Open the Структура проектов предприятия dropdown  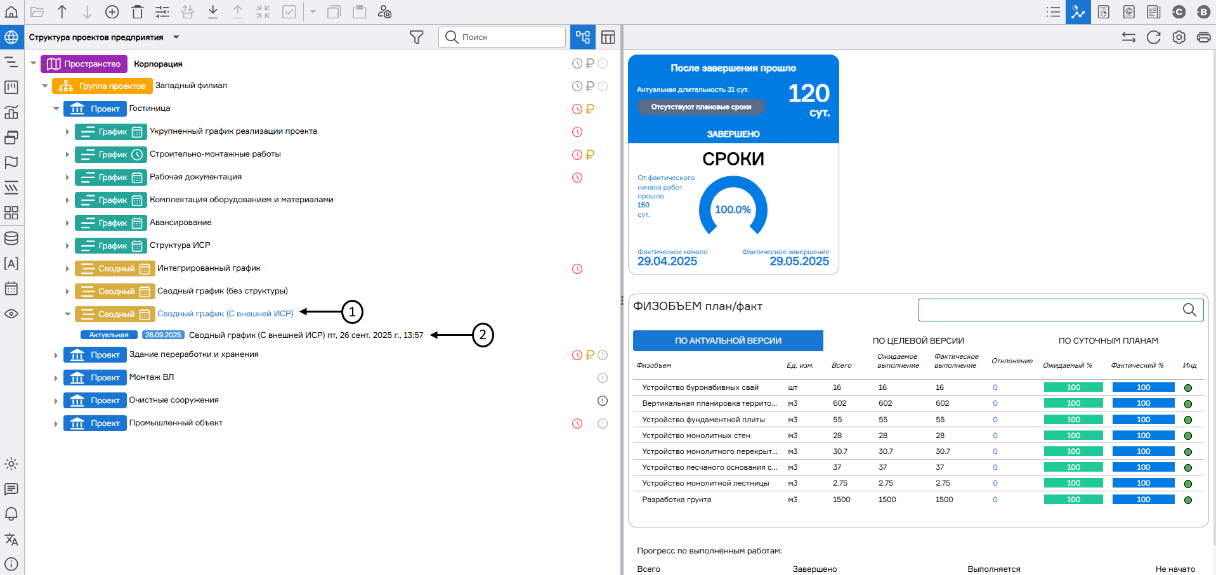176,37
